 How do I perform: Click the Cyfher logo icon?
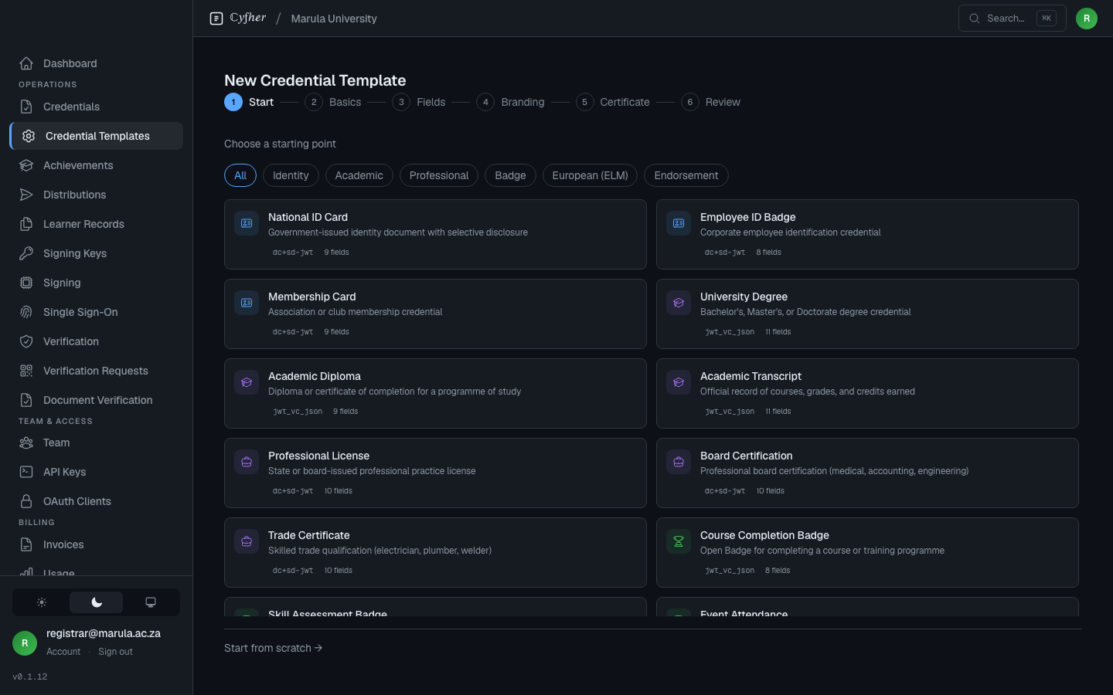click(x=216, y=19)
